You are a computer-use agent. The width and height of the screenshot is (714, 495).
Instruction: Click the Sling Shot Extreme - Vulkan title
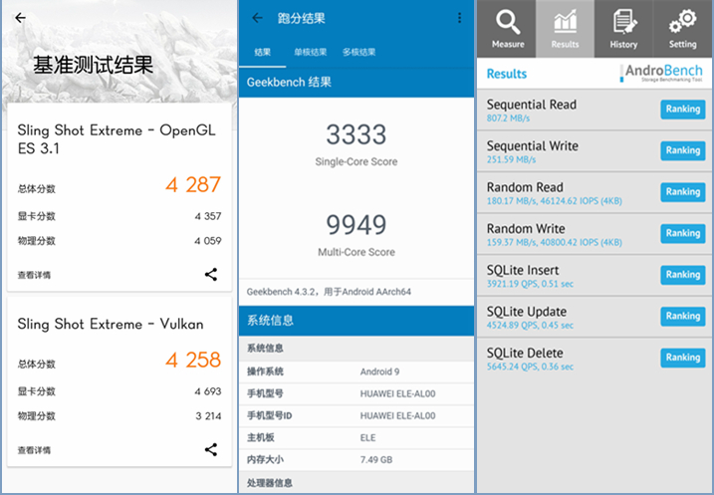[x=111, y=325]
